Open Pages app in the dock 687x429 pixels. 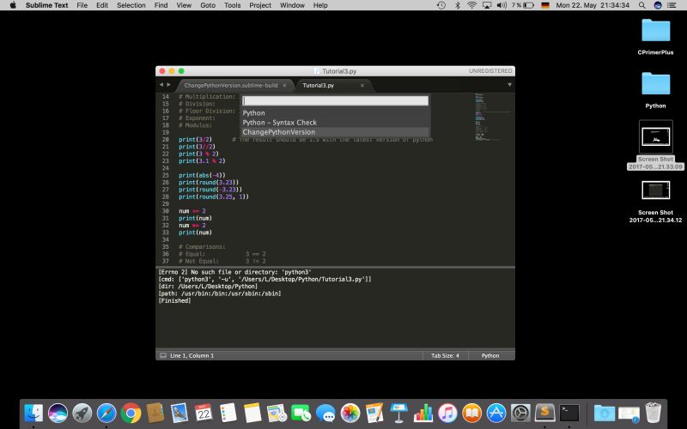pyautogui.click(x=374, y=413)
